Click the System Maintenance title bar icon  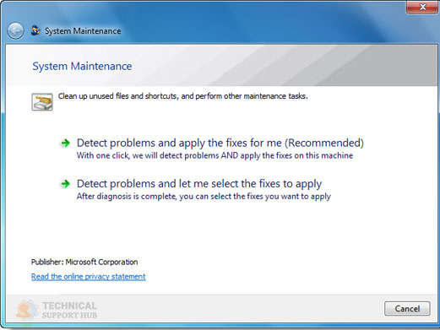point(35,30)
